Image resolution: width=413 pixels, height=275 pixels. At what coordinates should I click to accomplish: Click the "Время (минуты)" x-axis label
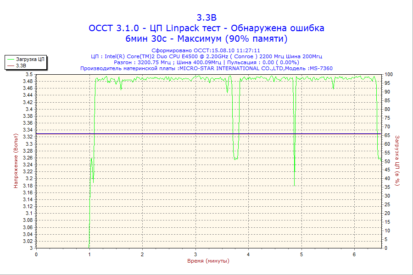point(208,261)
